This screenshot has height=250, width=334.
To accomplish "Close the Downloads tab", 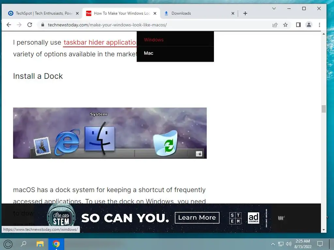I will coord(233,13).
